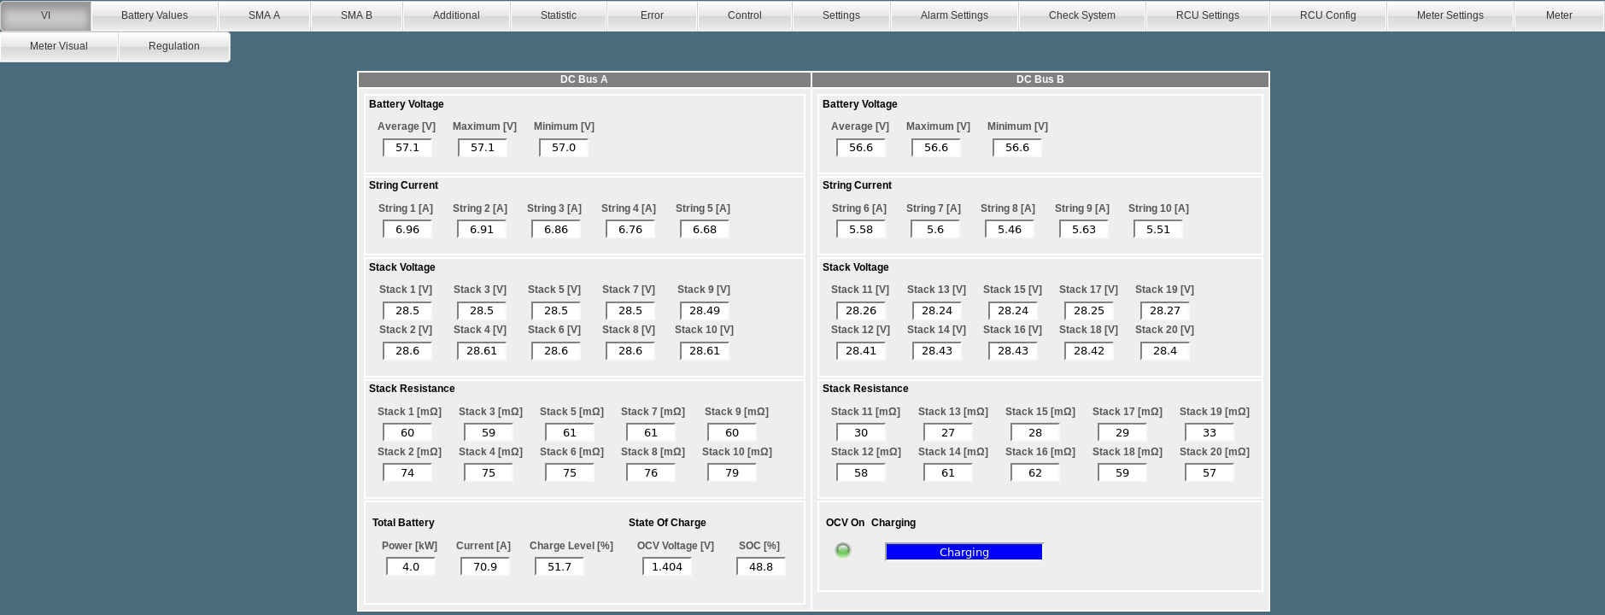This screenshot has height=615, width=1605.
Task: Open the RCU Config tab
Action: pos(1327,15)
